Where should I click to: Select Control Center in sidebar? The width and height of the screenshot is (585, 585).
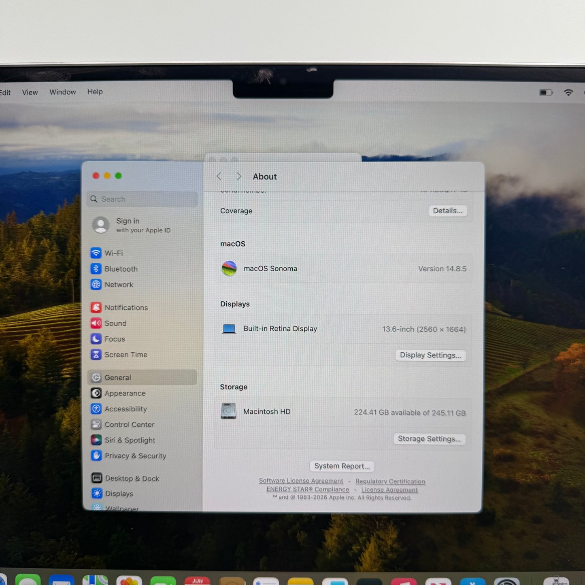[x=123, y=424]
